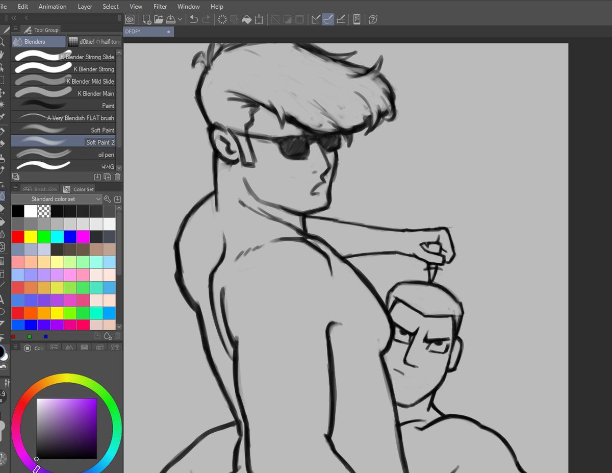This screenshot has width=612, height=473.
Task: Select Blenders tool group
Action: (x=39, y=41)
